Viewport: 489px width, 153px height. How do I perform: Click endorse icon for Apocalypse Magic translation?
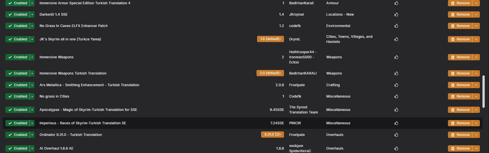pyautogui.click(x=396, y=110)
